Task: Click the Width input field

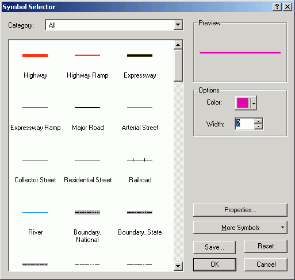Action: click(x=245, y=124)
